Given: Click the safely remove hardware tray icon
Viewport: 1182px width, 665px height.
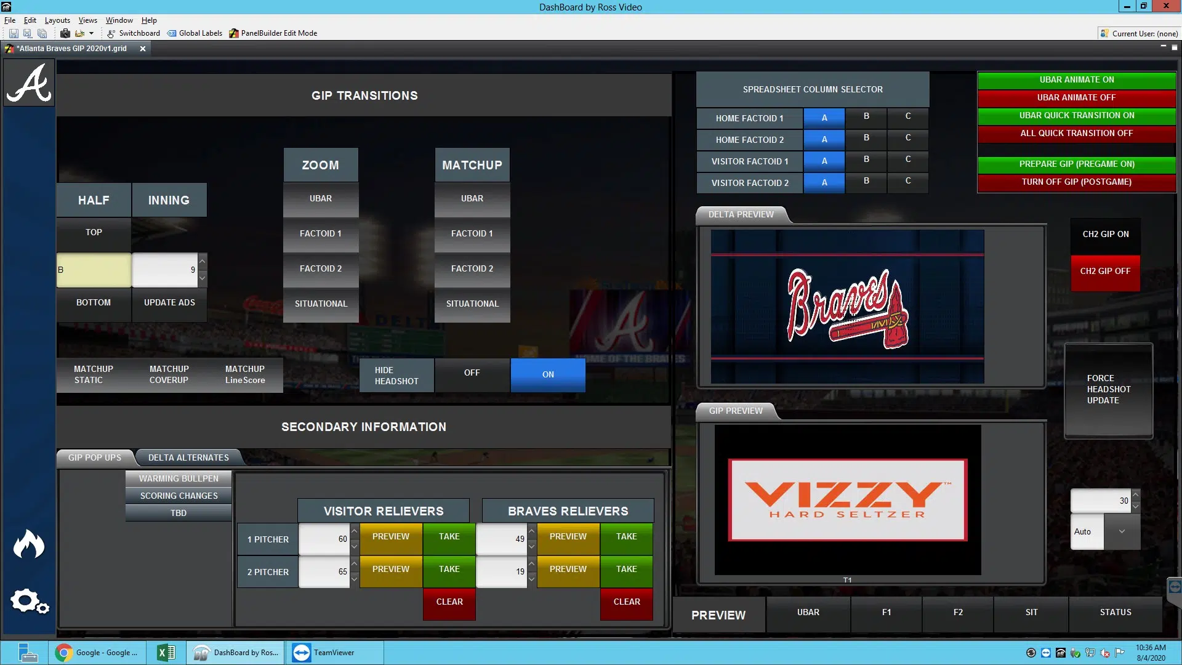Looking at the screenshot, I should tap(1075, 653).
